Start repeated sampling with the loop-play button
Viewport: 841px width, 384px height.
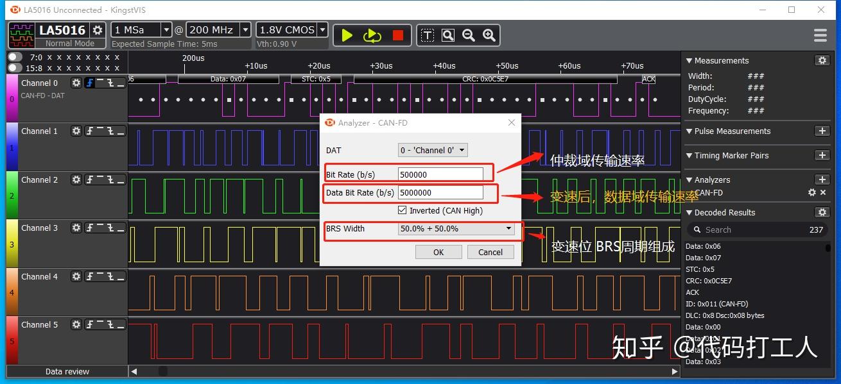click(372, 35)
